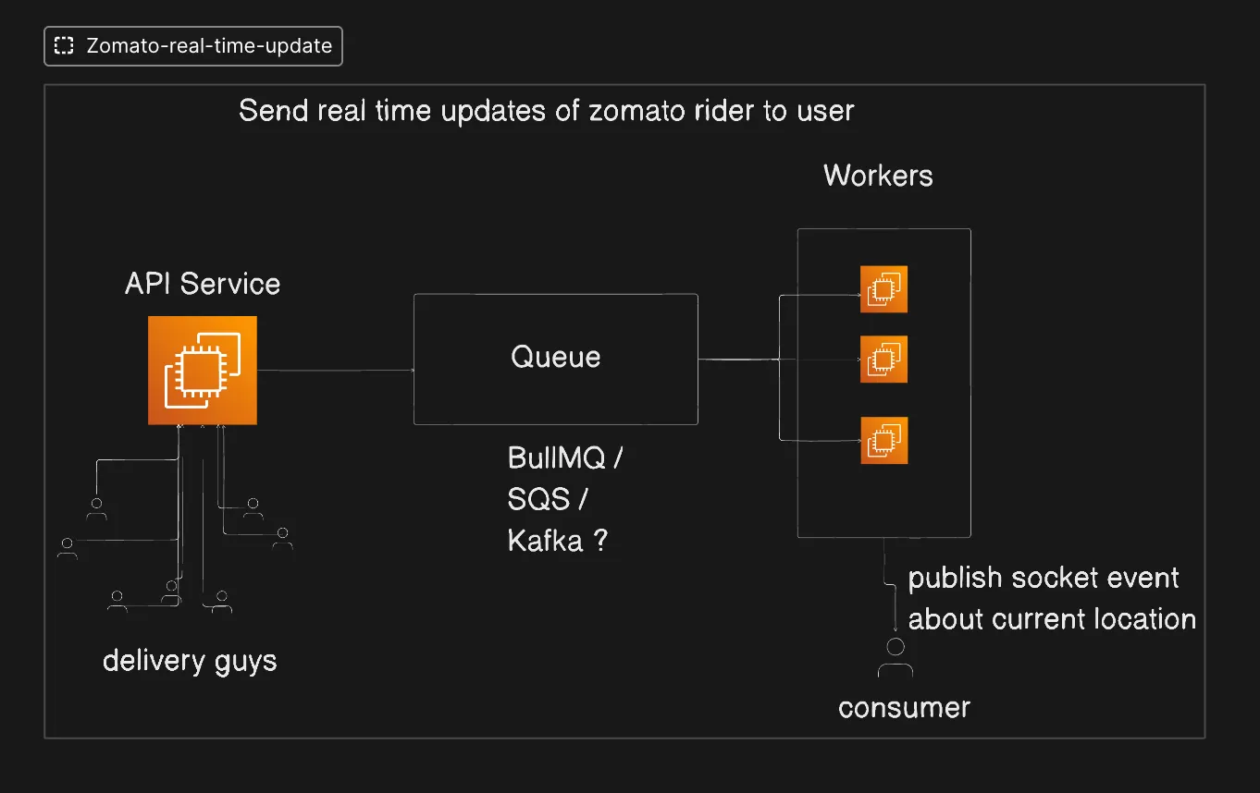Select the consumer text label

pyautogui.click(x=904, y=708)
